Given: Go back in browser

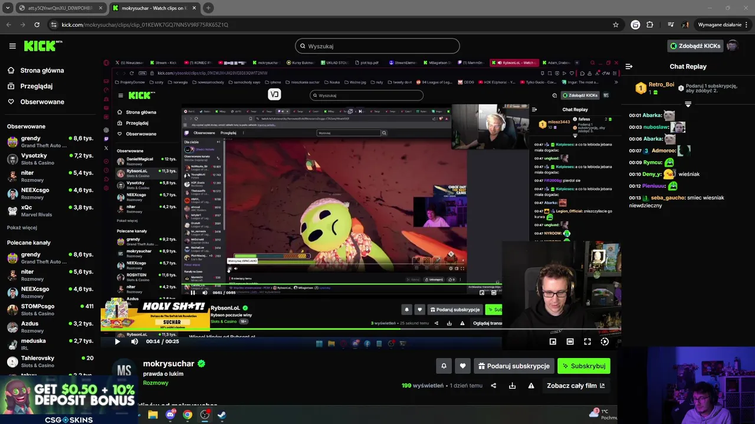Looking at the screenshot, I should coord(8,25).
